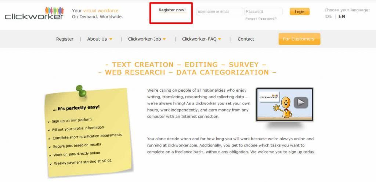This screenshot has width=376, height=182.
Task: Click the "Choose your language:" label
Action: pyautogui.click(x=347, y=10)
